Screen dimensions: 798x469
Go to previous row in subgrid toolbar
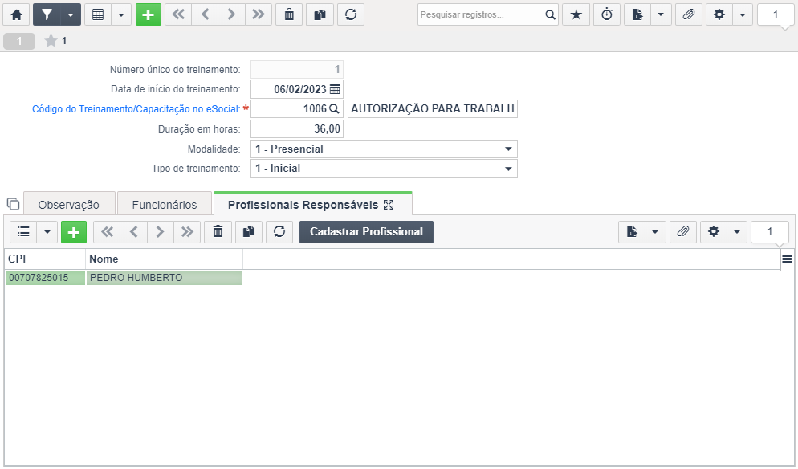pos(134,232)
